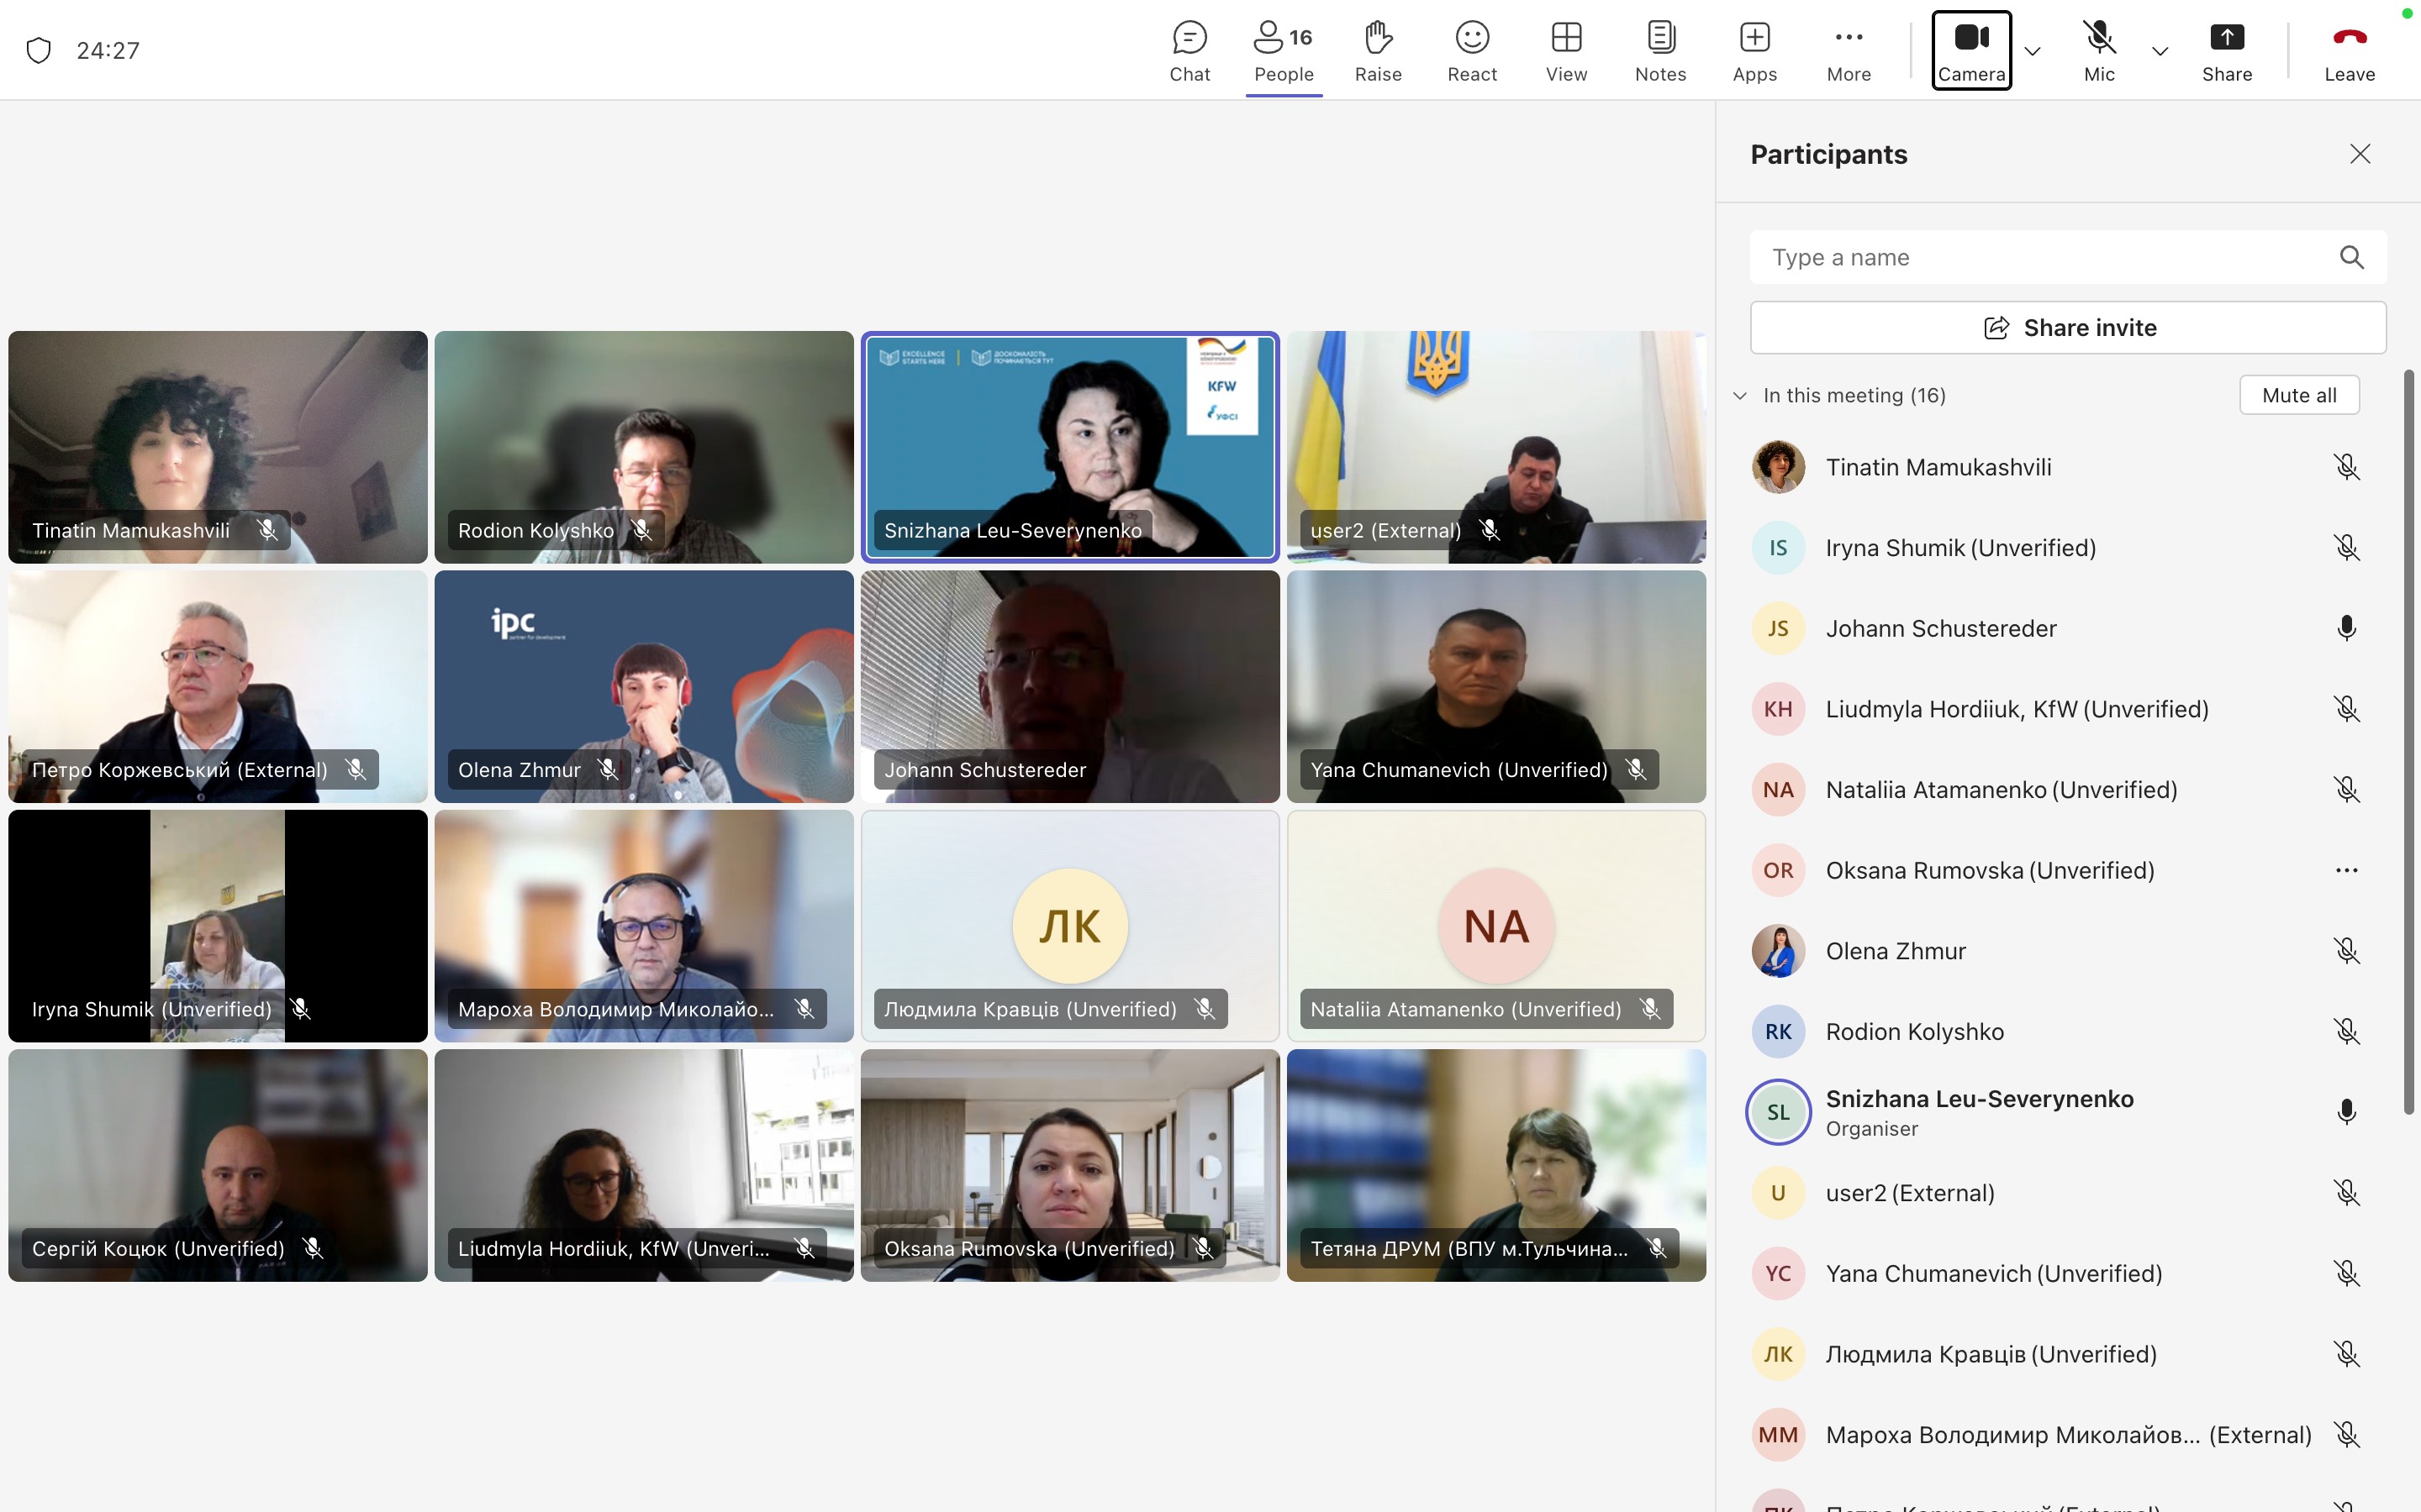Image resolution: width=2421 pixels, height=1512 pixels.
Task: Open the Apps menu
Action: (1754, 51)
